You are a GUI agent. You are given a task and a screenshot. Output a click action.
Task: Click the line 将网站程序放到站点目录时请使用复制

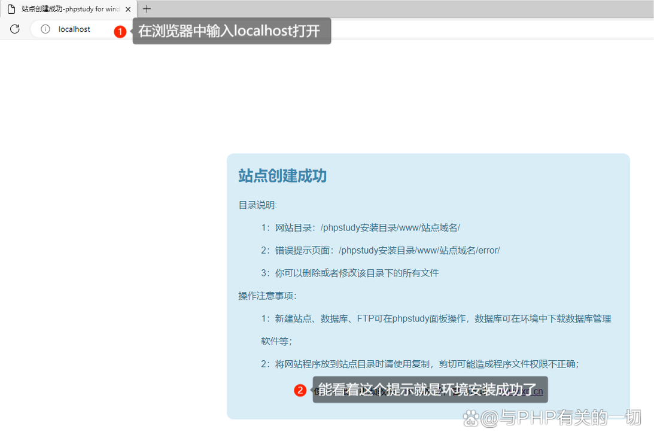click(x=421, y=364)
